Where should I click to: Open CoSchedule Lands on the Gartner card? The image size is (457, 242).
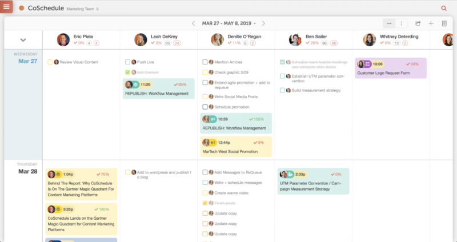click(81, 219)
